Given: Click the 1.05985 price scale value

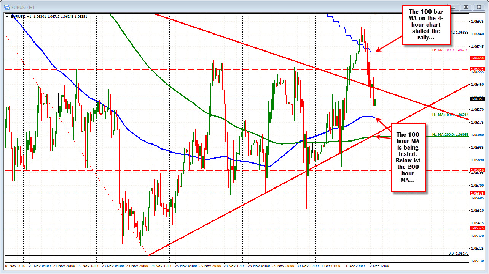Looking at the screenshot, I should coord(477,147).
